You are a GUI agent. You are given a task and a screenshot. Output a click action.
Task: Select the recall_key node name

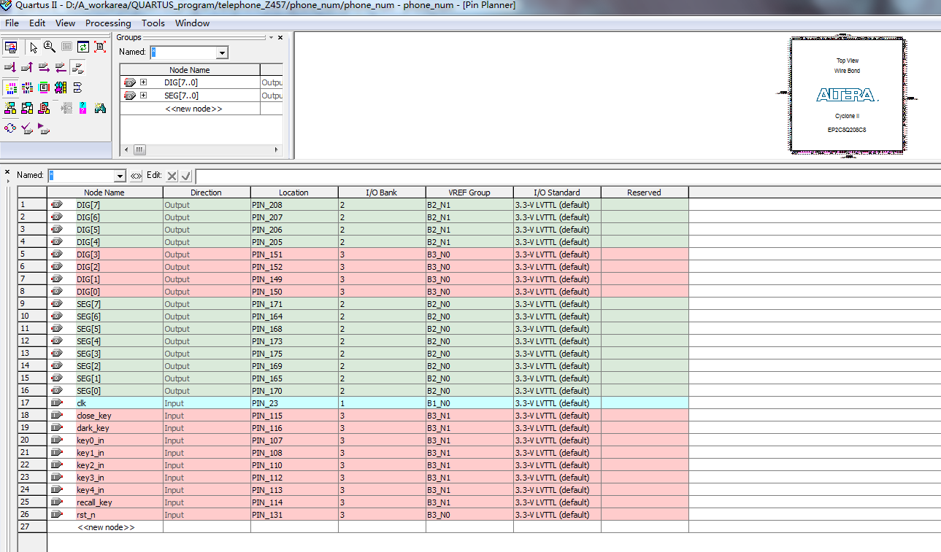(94, 502)
